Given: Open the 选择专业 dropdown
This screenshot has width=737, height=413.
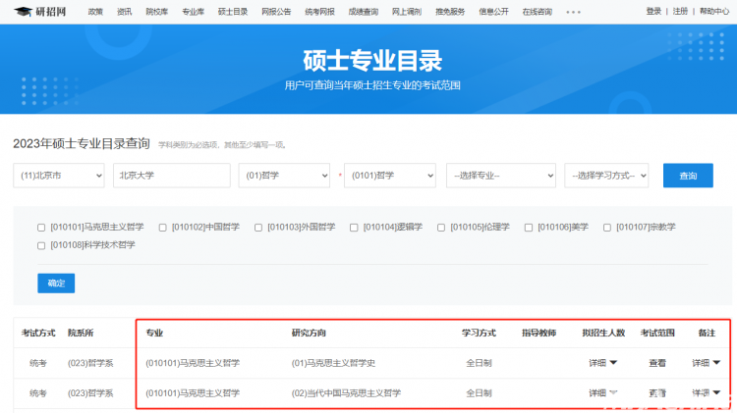Looking at the screenshot, I should coord(501,176).
